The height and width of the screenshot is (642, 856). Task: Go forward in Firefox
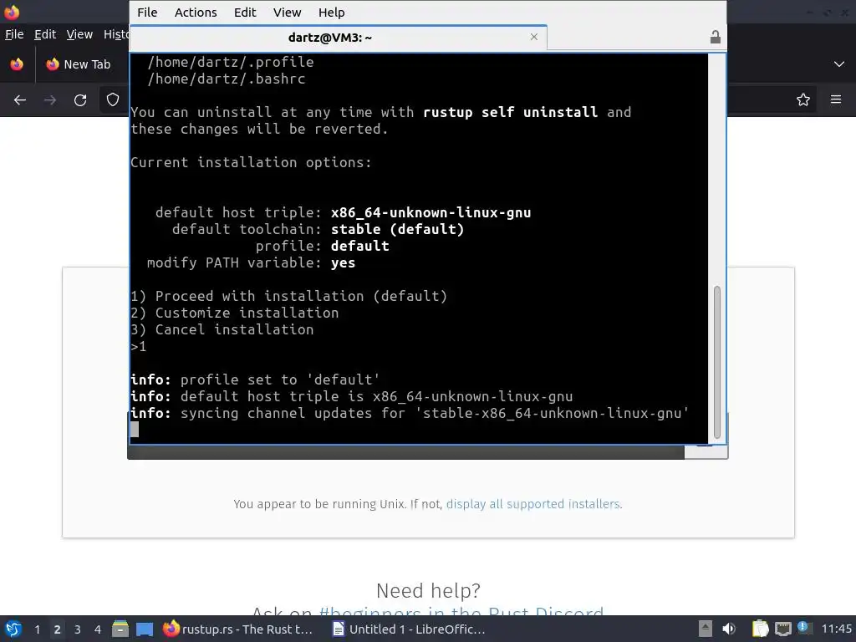pyautogui.click(x=49, y=100)
